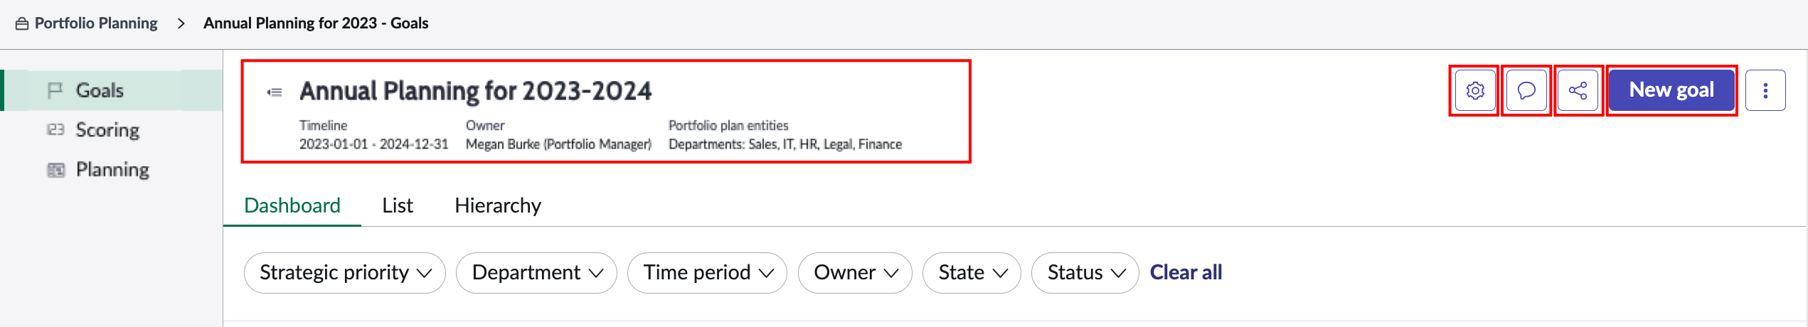This screenshot has width=1808, height=327.
Task: Click the Clear all filters link
Action: pos(1186,273)
